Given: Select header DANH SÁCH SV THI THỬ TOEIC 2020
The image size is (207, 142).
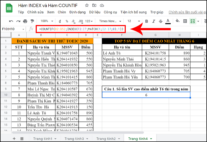Looking at the screenshot, I should click(x=53, y=41).
